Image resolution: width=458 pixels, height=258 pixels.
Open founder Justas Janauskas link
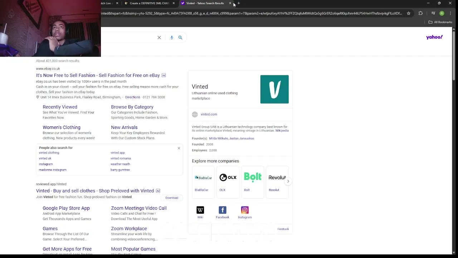(242, 138)
